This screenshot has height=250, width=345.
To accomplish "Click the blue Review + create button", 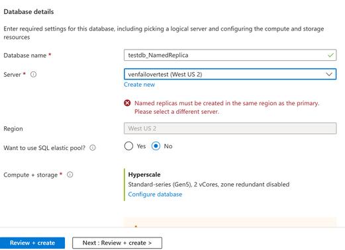I will pos(32,243).
